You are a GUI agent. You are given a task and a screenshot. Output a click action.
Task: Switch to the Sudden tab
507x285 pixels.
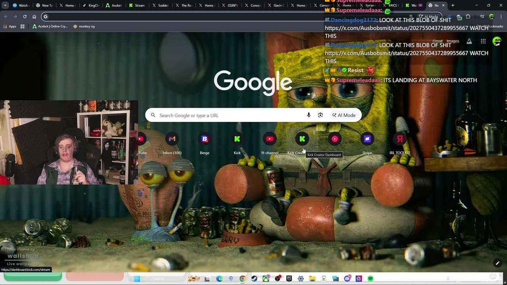click(160, 6)
